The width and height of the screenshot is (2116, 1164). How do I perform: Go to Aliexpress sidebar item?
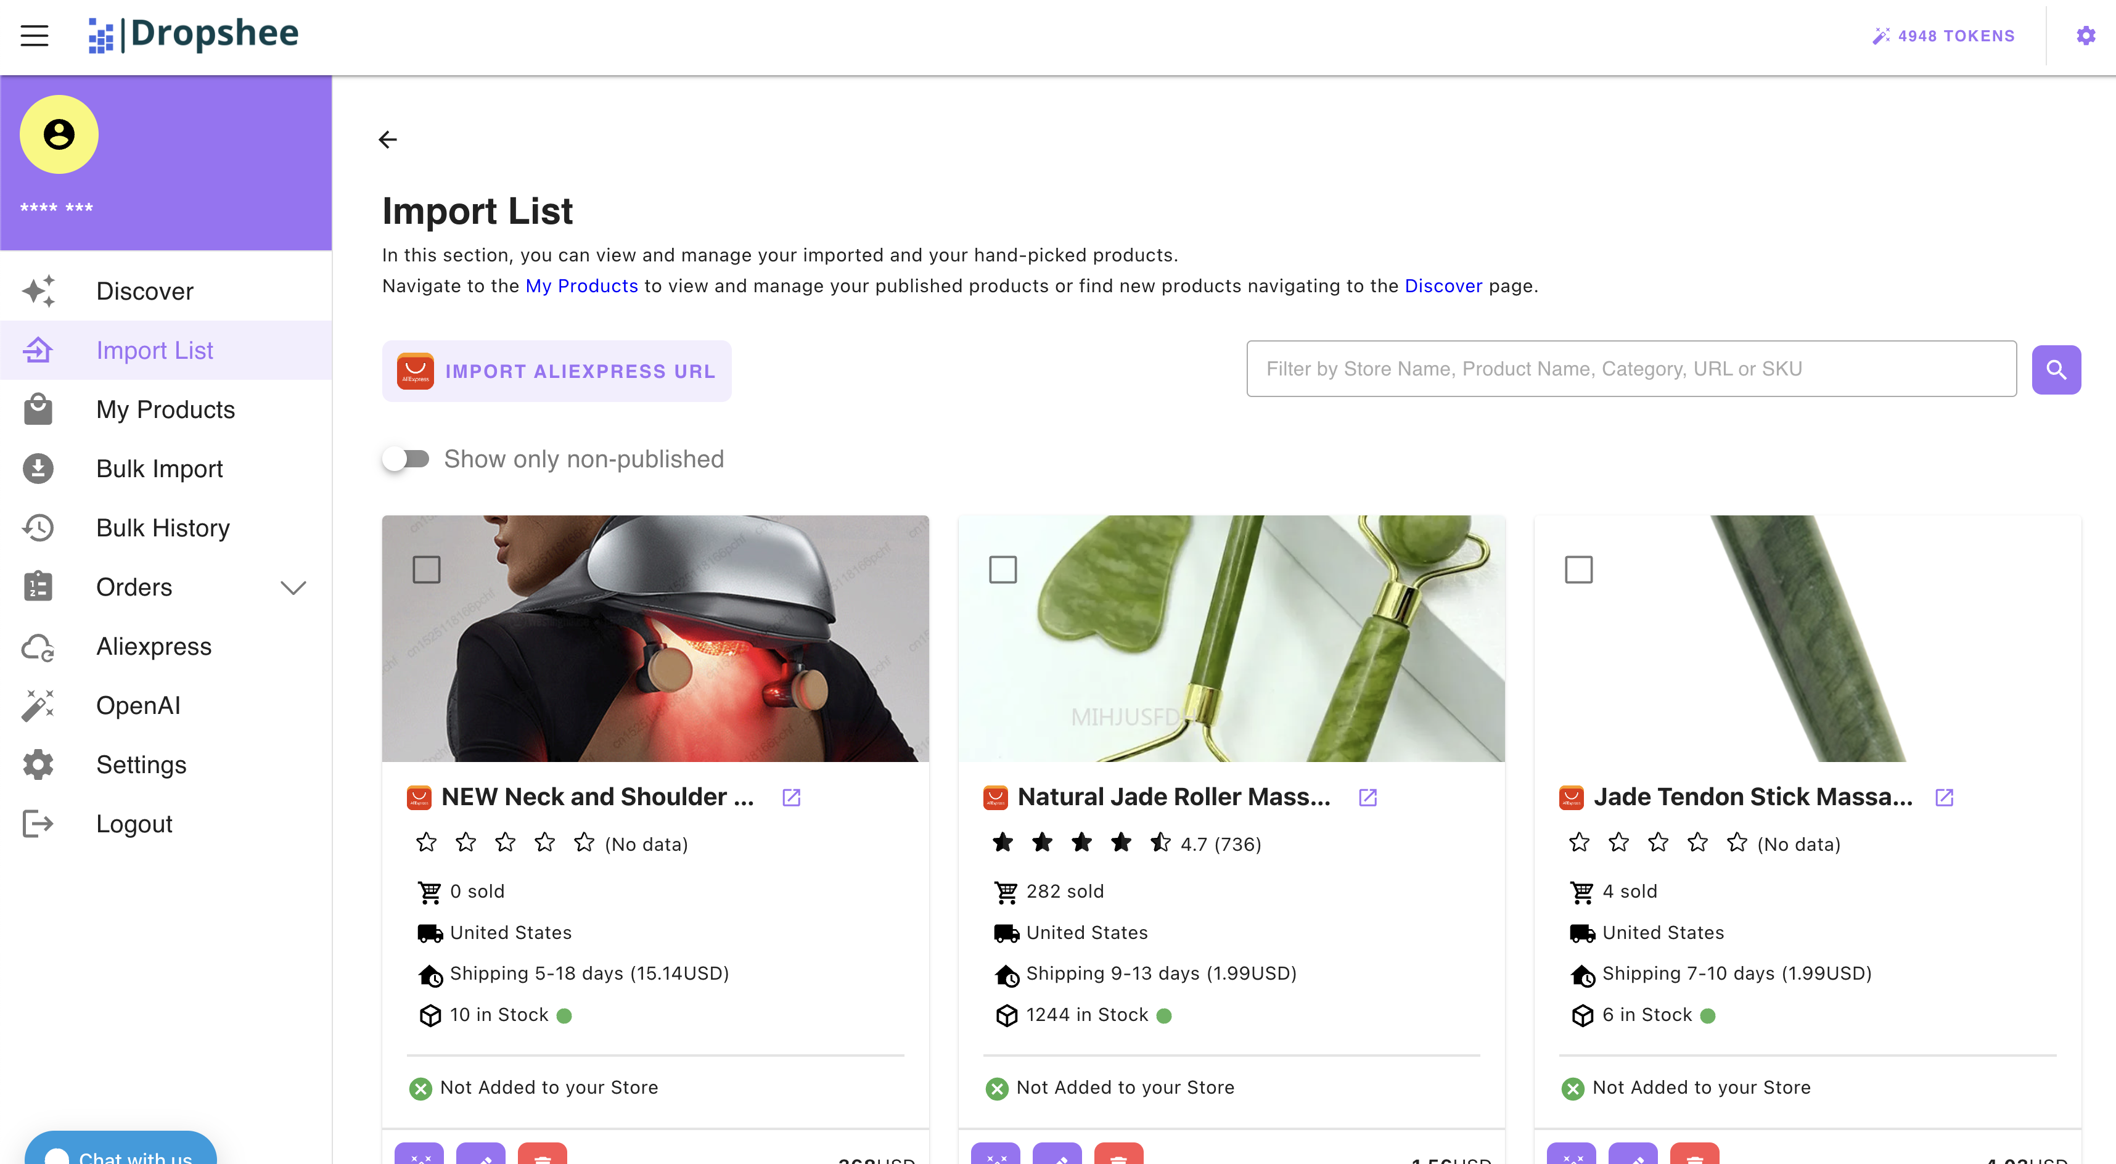click(154, 647)
